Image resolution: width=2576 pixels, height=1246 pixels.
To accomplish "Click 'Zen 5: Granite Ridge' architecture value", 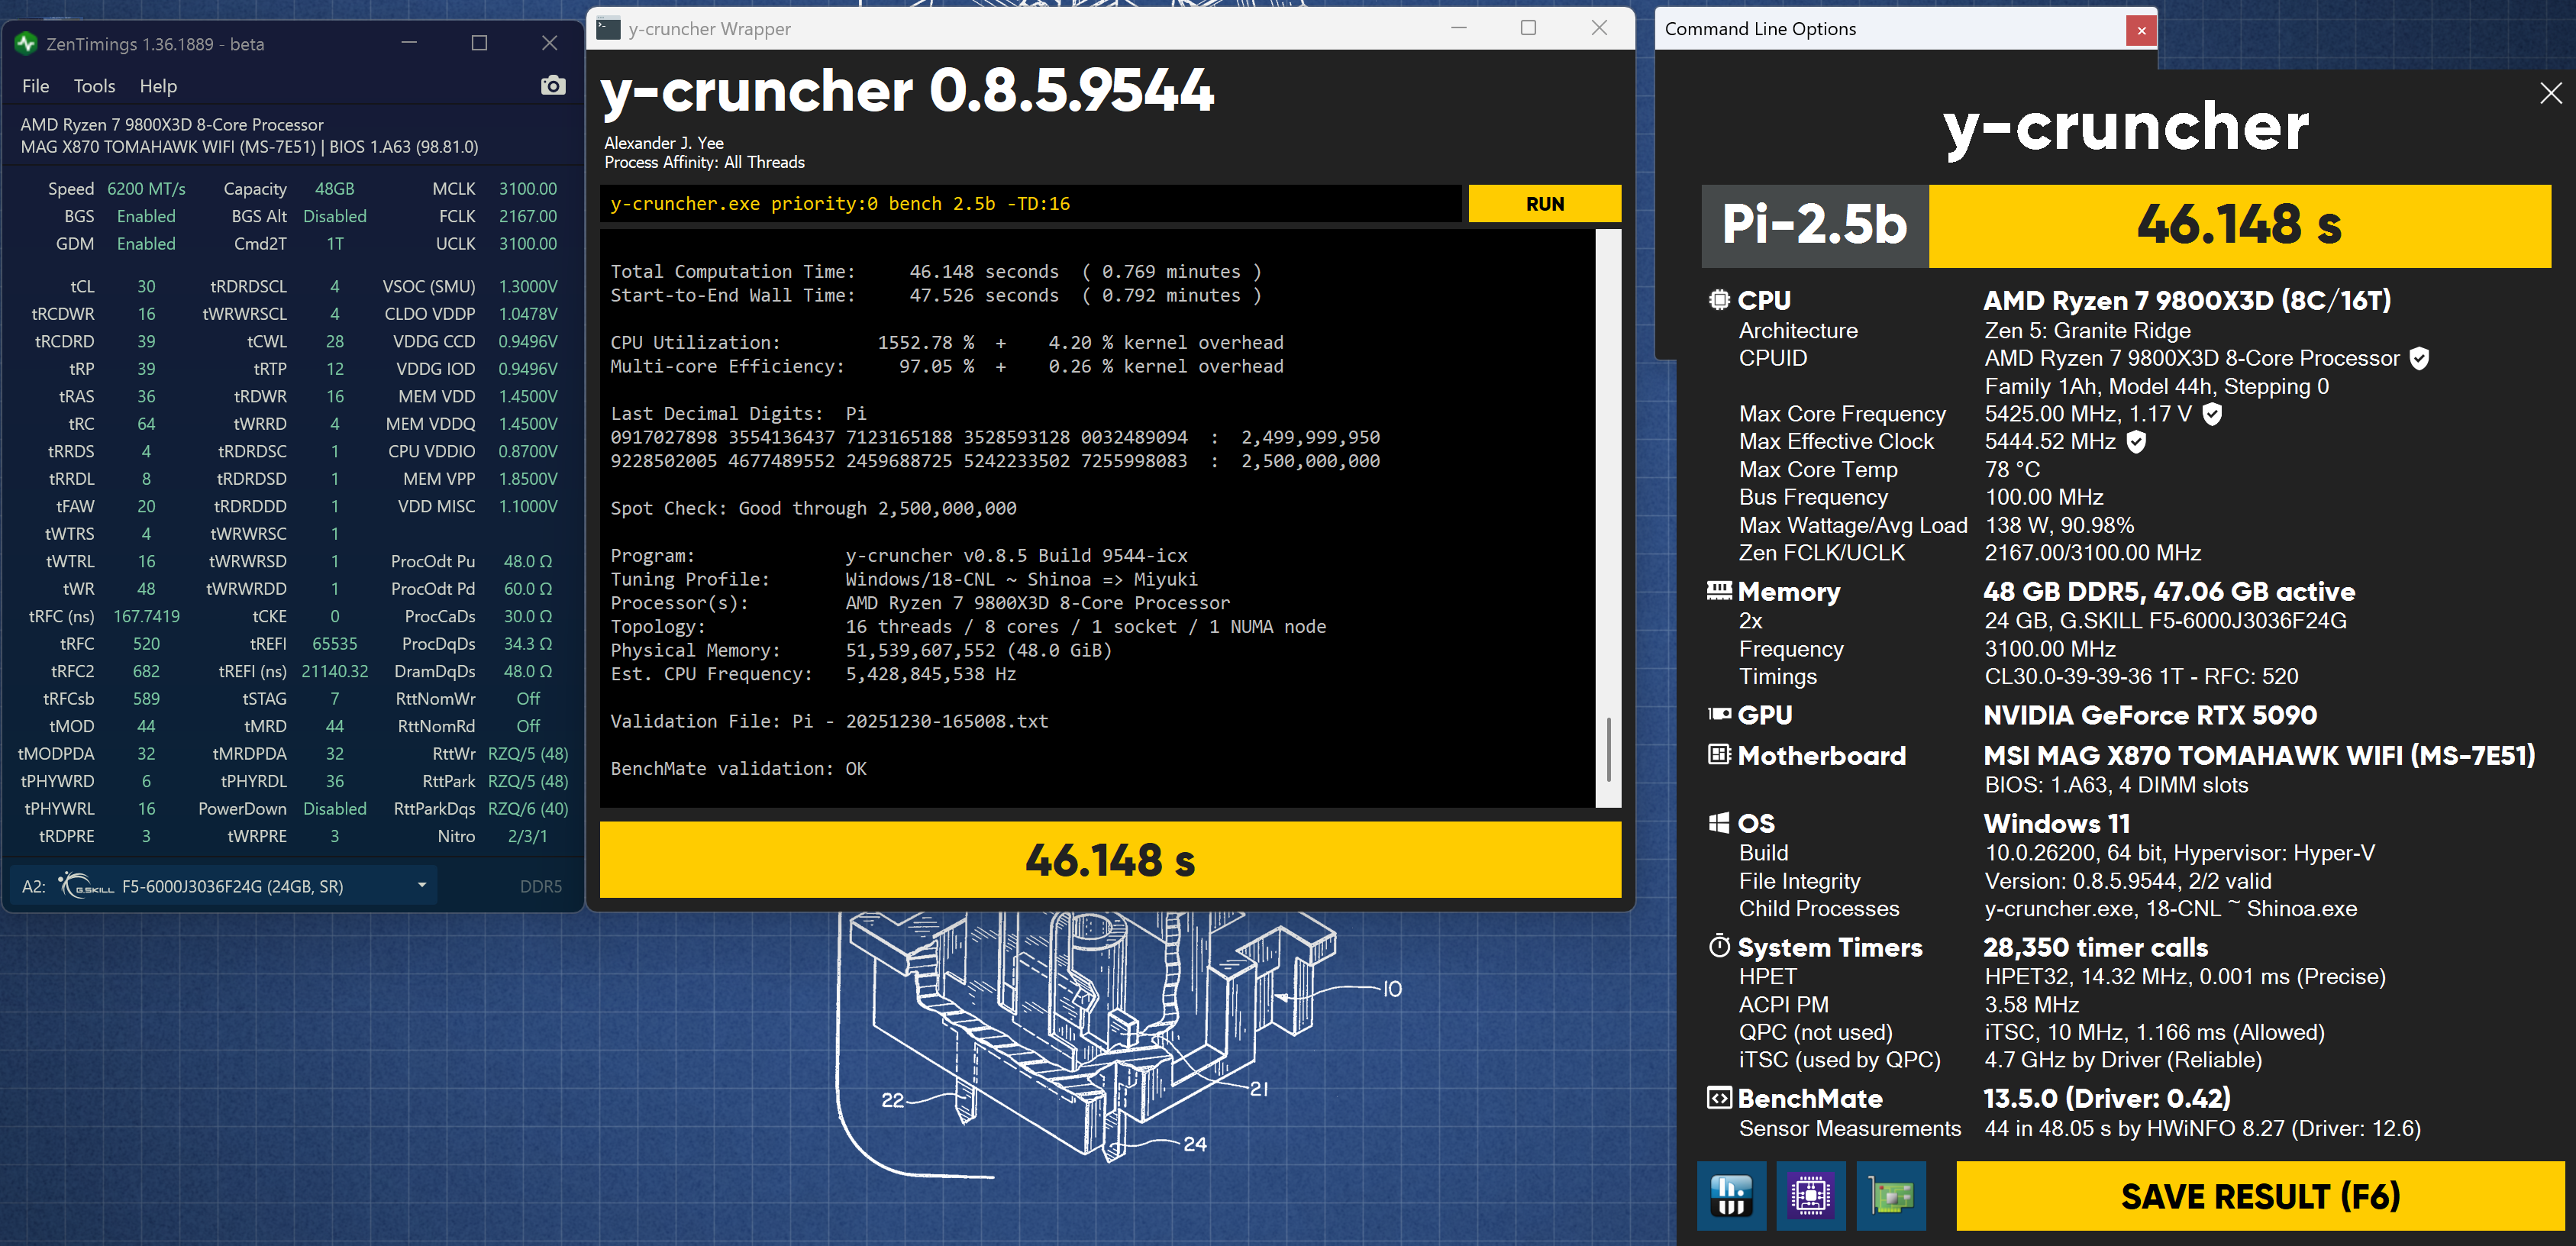I will (2087, 330).
